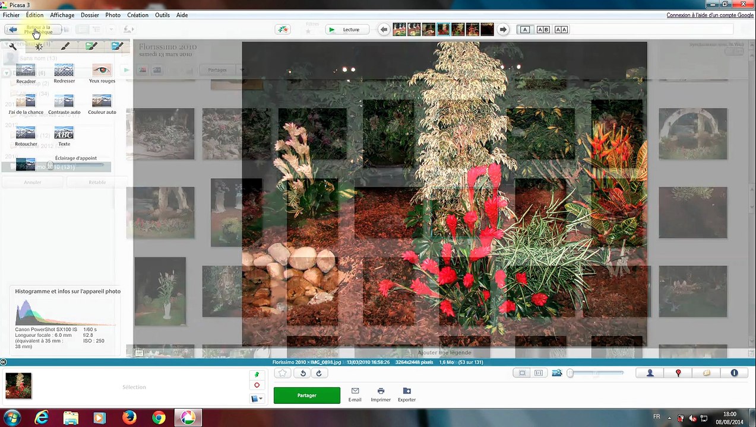Open the Création menu
756x427 pixels.
coord(138,15)
